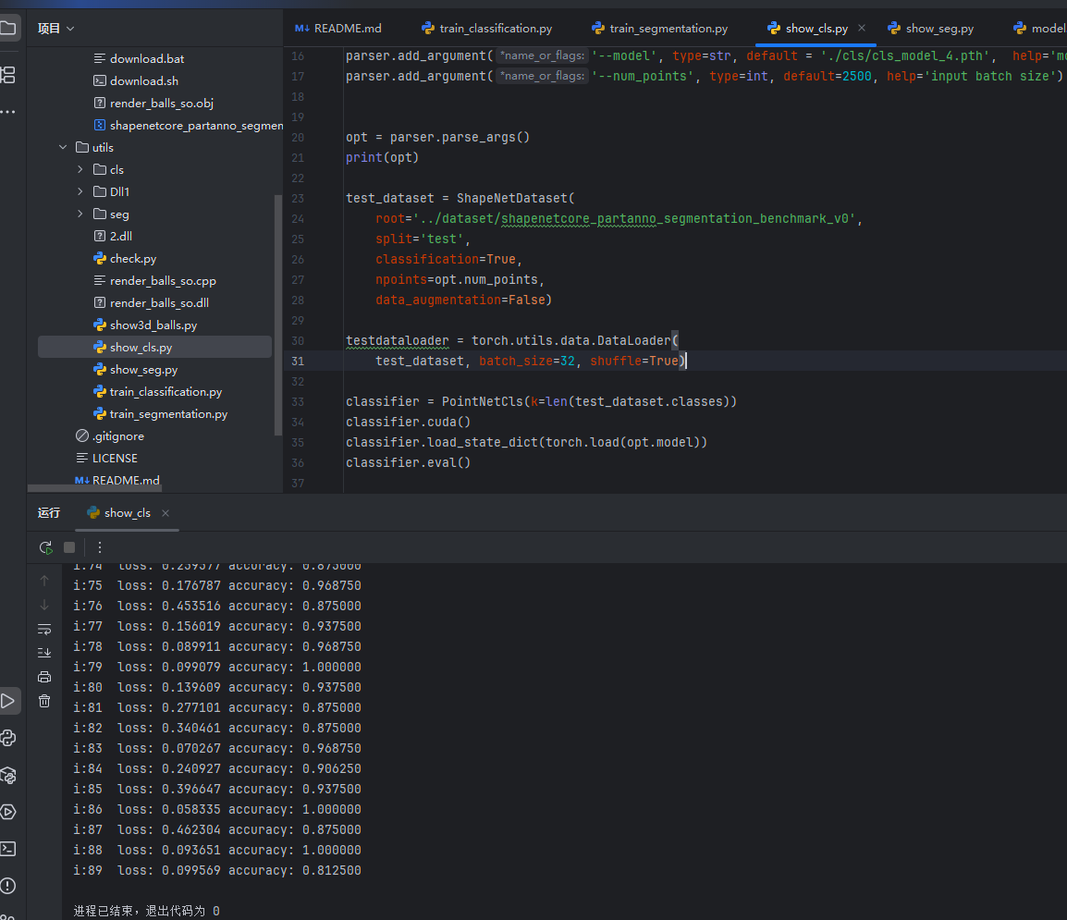The width and height of the screenshot is (1067, 920).
Task: Open the Problems tool window icon
Action: [8, 885]
